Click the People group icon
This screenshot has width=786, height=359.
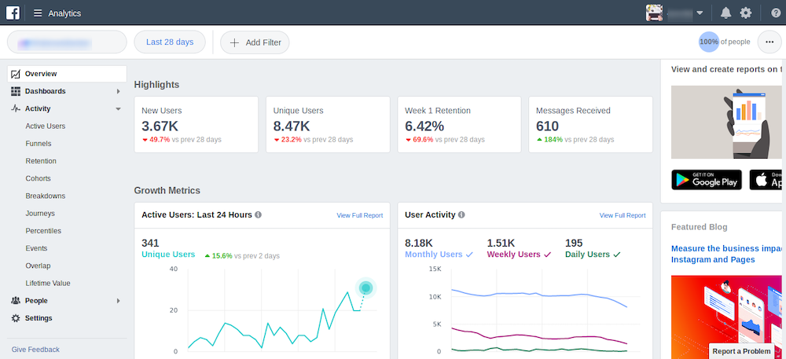click(x=16, y=300)
